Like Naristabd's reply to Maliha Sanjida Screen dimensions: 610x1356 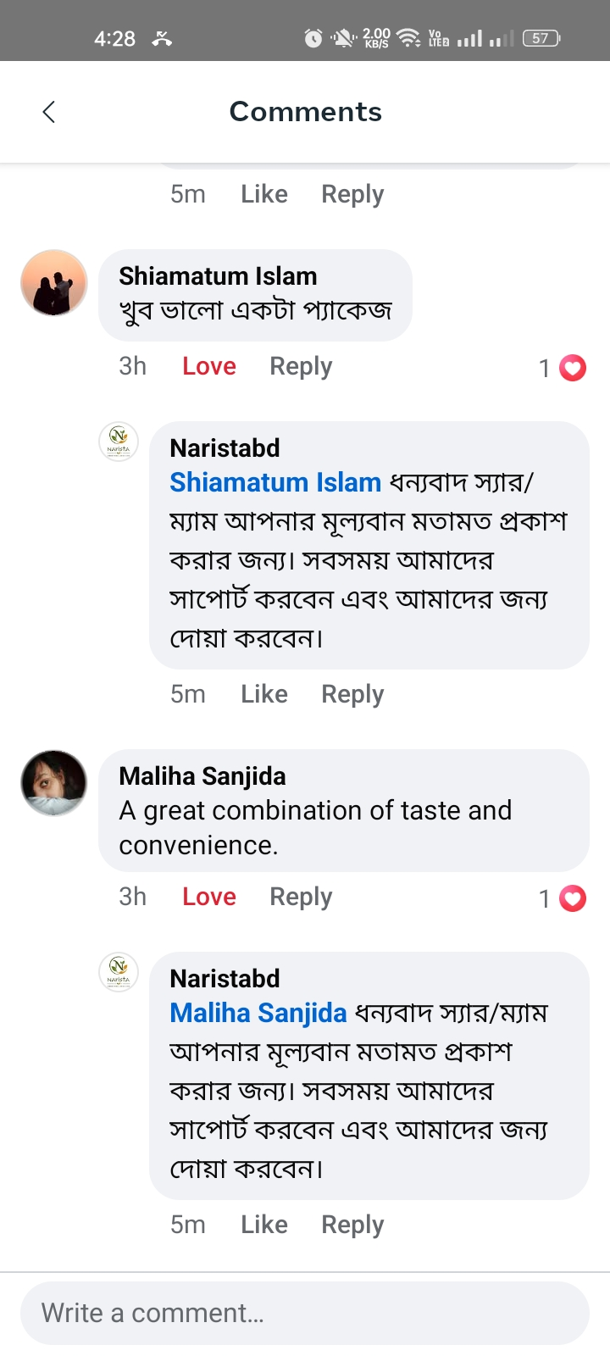tap(264, 1225)
